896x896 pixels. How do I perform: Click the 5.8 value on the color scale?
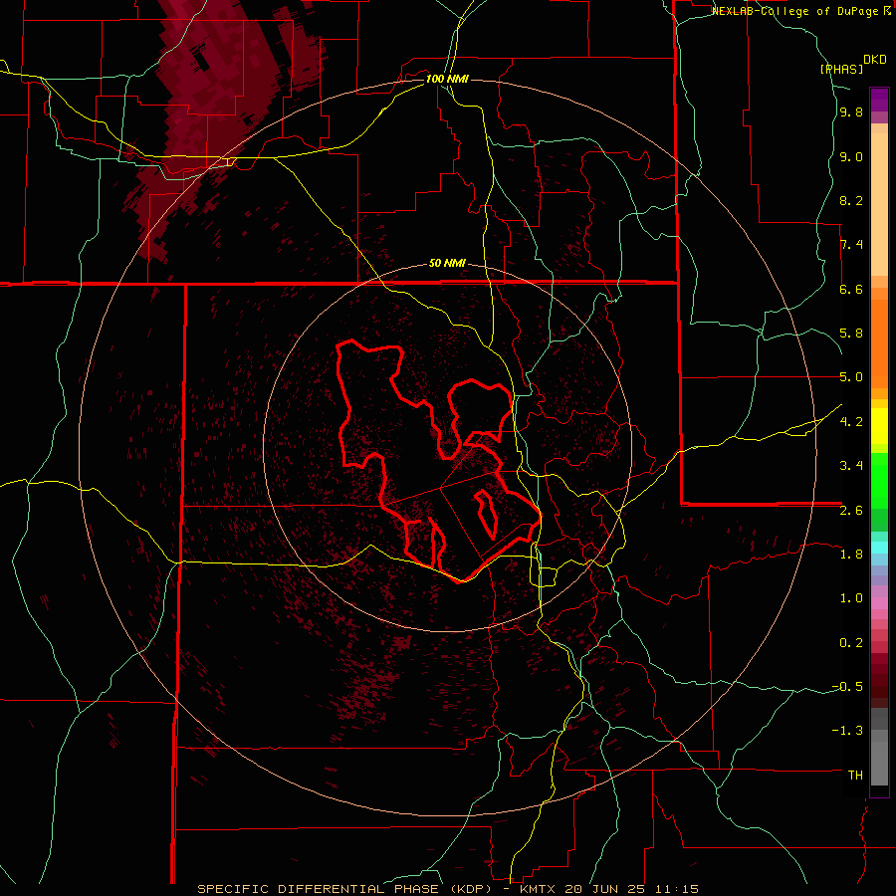[x=851, y=334]
